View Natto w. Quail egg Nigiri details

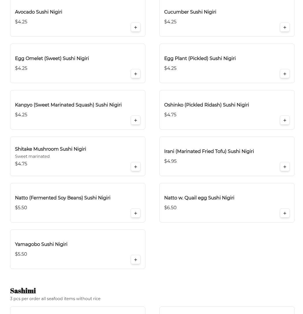click(x=199, y=198)
